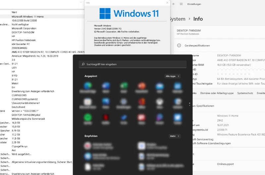Select the DESKTOP-7VKND0M device card
Image resolution: width=265 pixels, height=175 pixels.
220,32
